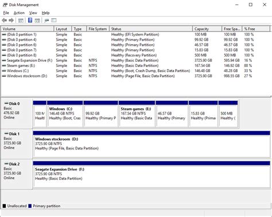Screen dimensions: 272x217
Task: Select the Seagate Expansion Drive (F:) block on Disk 2
Action: tap(151, 175)
